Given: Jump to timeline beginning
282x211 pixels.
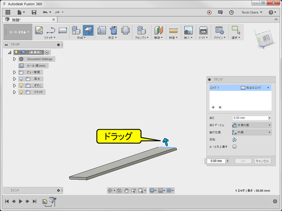Looking at the screenshot, I should [7, 201].
